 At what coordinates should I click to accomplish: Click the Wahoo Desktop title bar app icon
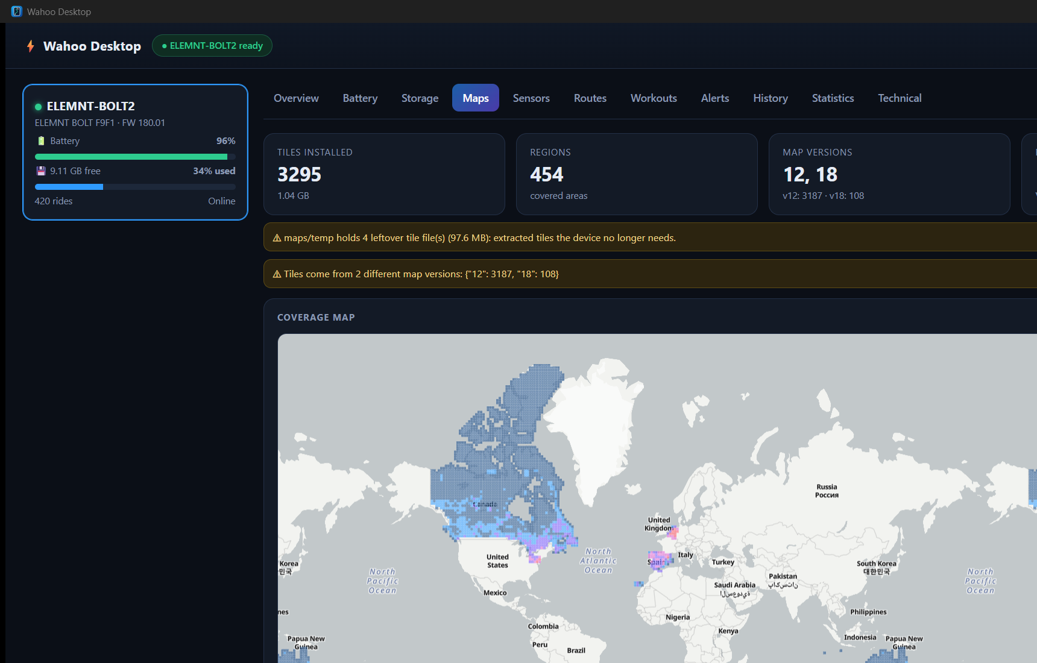[x=17, y=11]
